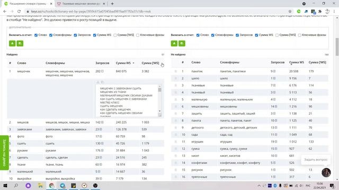
Task: Sort the Не найдено table by Слово
Action: point(195,62)
